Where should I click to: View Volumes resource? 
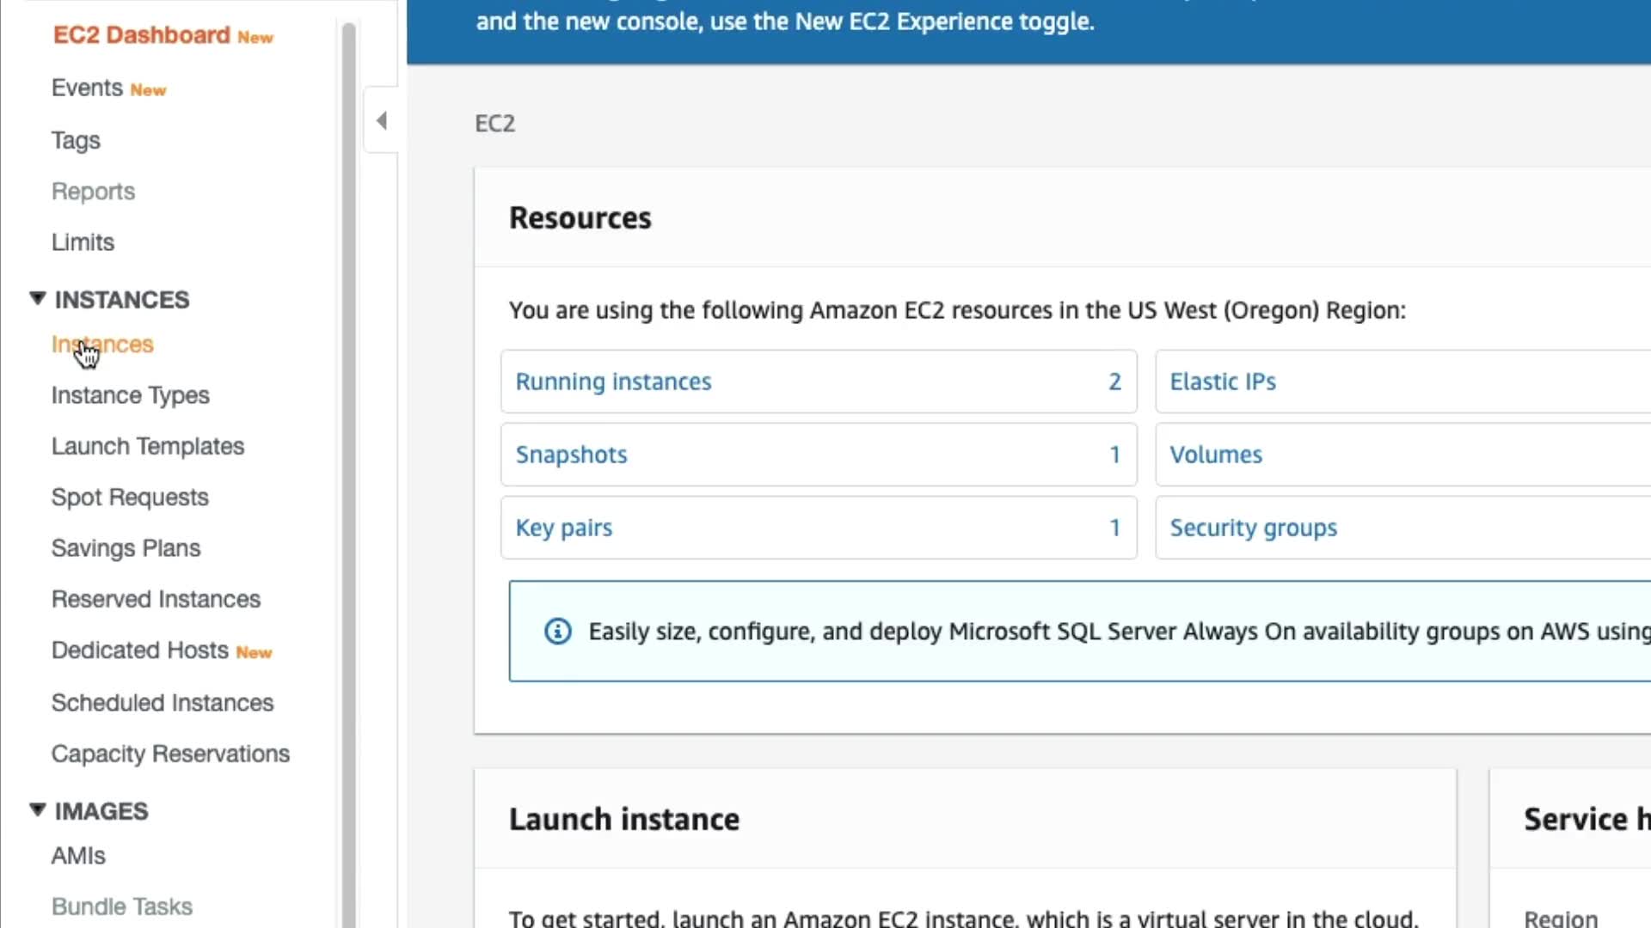(x=1215, y=455)
